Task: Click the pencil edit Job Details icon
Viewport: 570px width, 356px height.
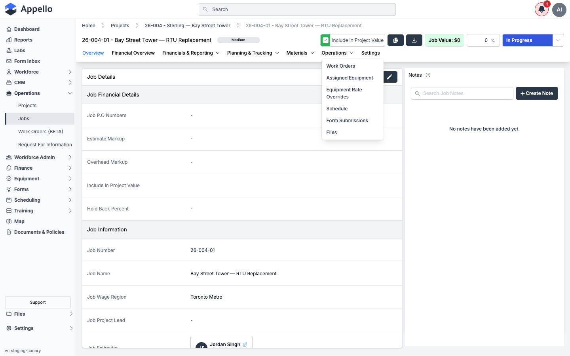Action: click(389, 77)
